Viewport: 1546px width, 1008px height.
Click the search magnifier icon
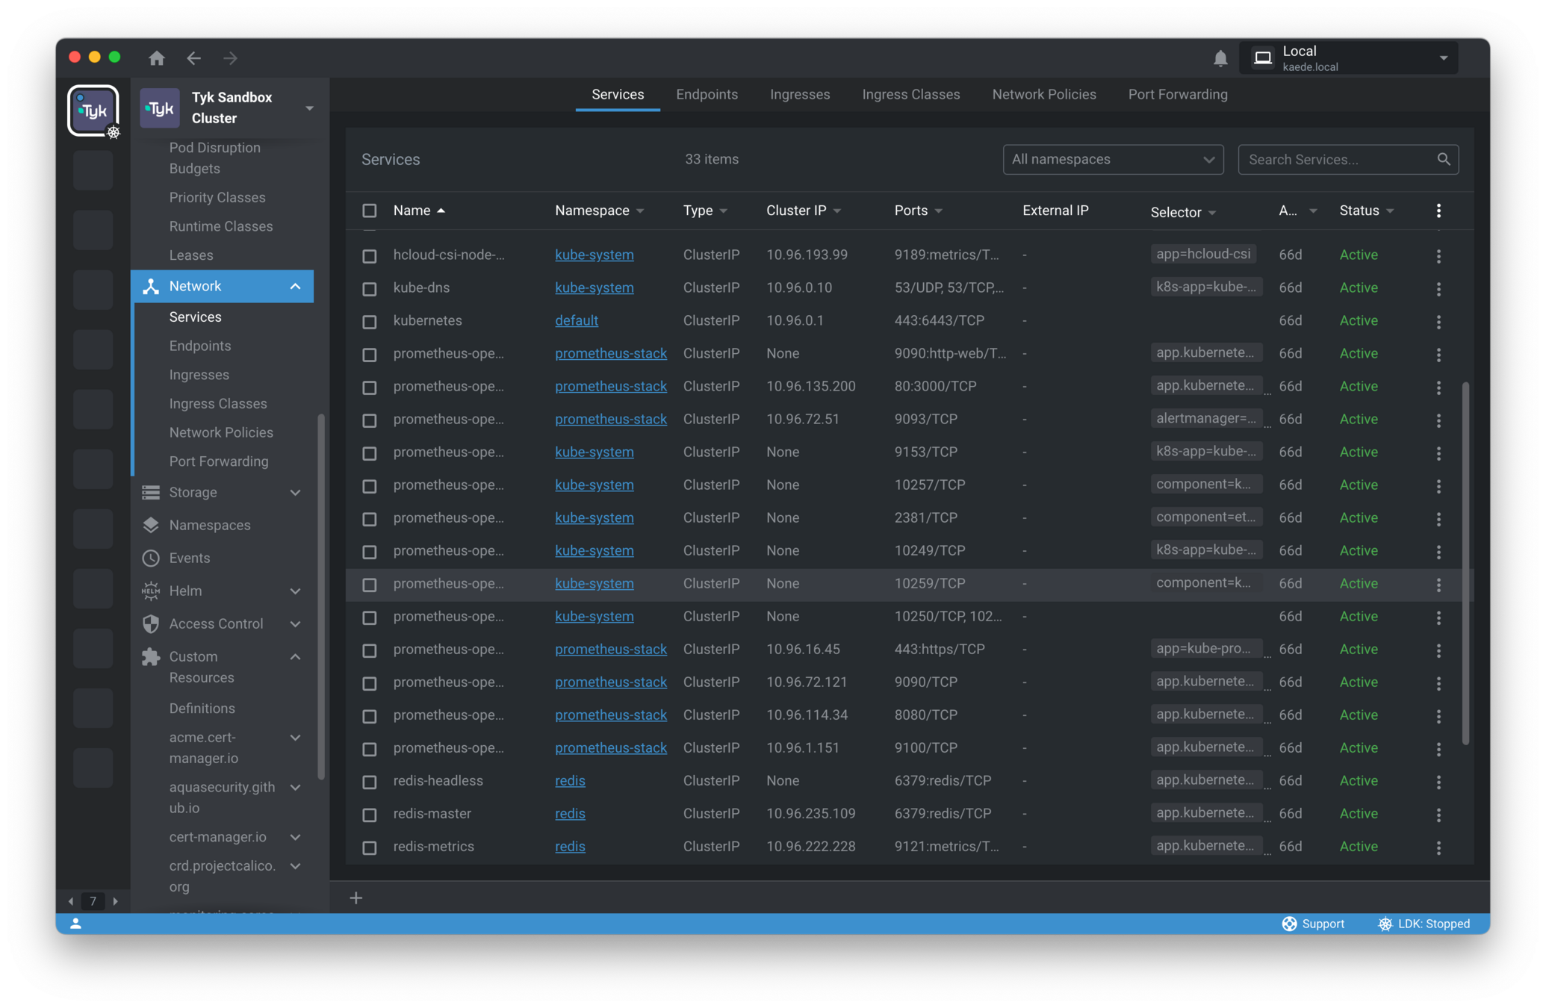(1443, 159)
